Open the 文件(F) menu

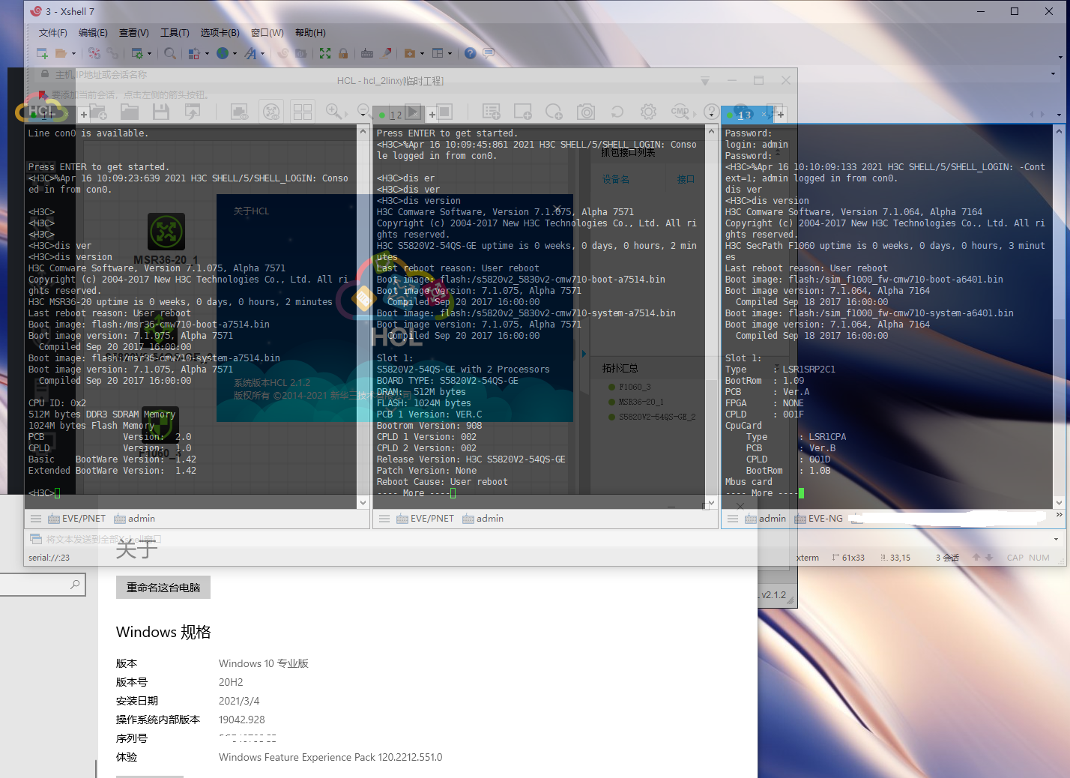click(52, 33)
